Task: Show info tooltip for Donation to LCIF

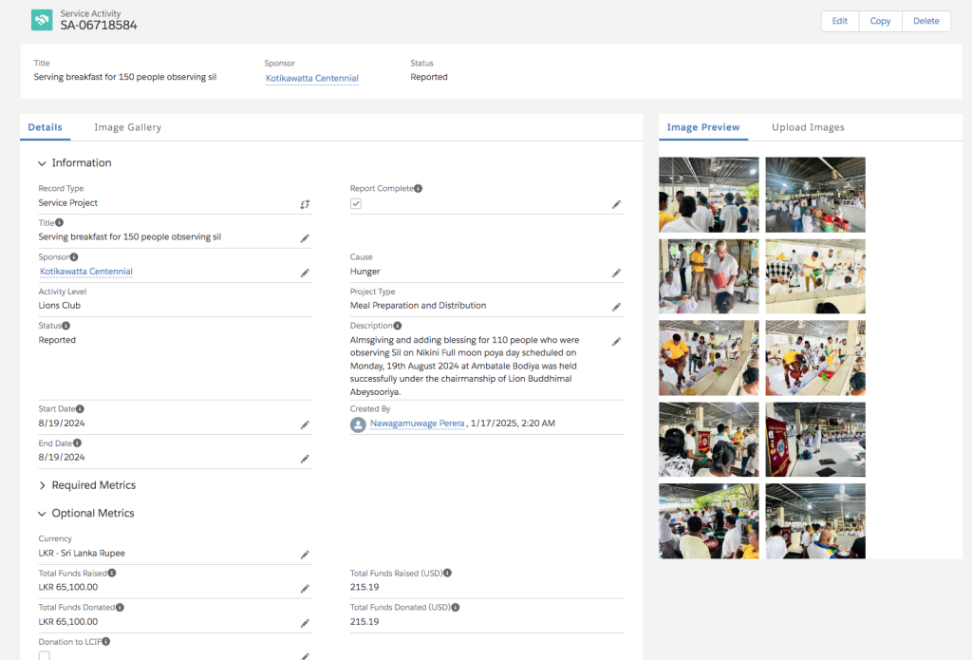Action: tap(106, 641)
